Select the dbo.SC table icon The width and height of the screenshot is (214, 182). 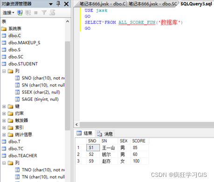[4, 57]
